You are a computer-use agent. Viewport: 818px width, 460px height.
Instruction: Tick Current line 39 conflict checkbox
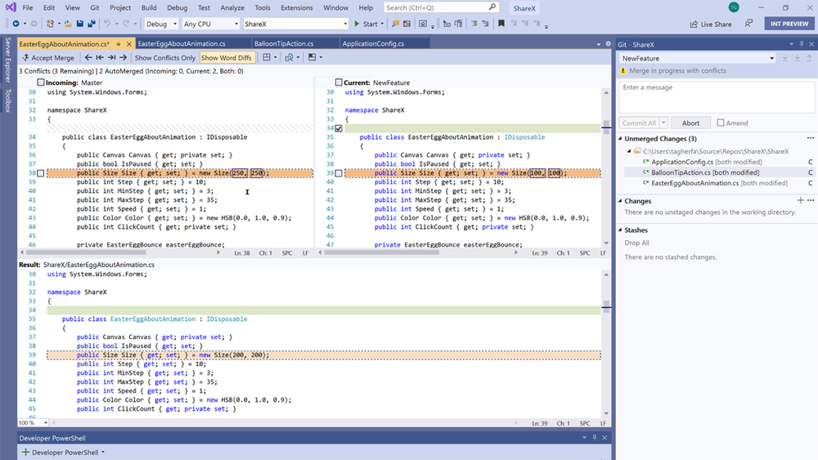click(339, 173)
